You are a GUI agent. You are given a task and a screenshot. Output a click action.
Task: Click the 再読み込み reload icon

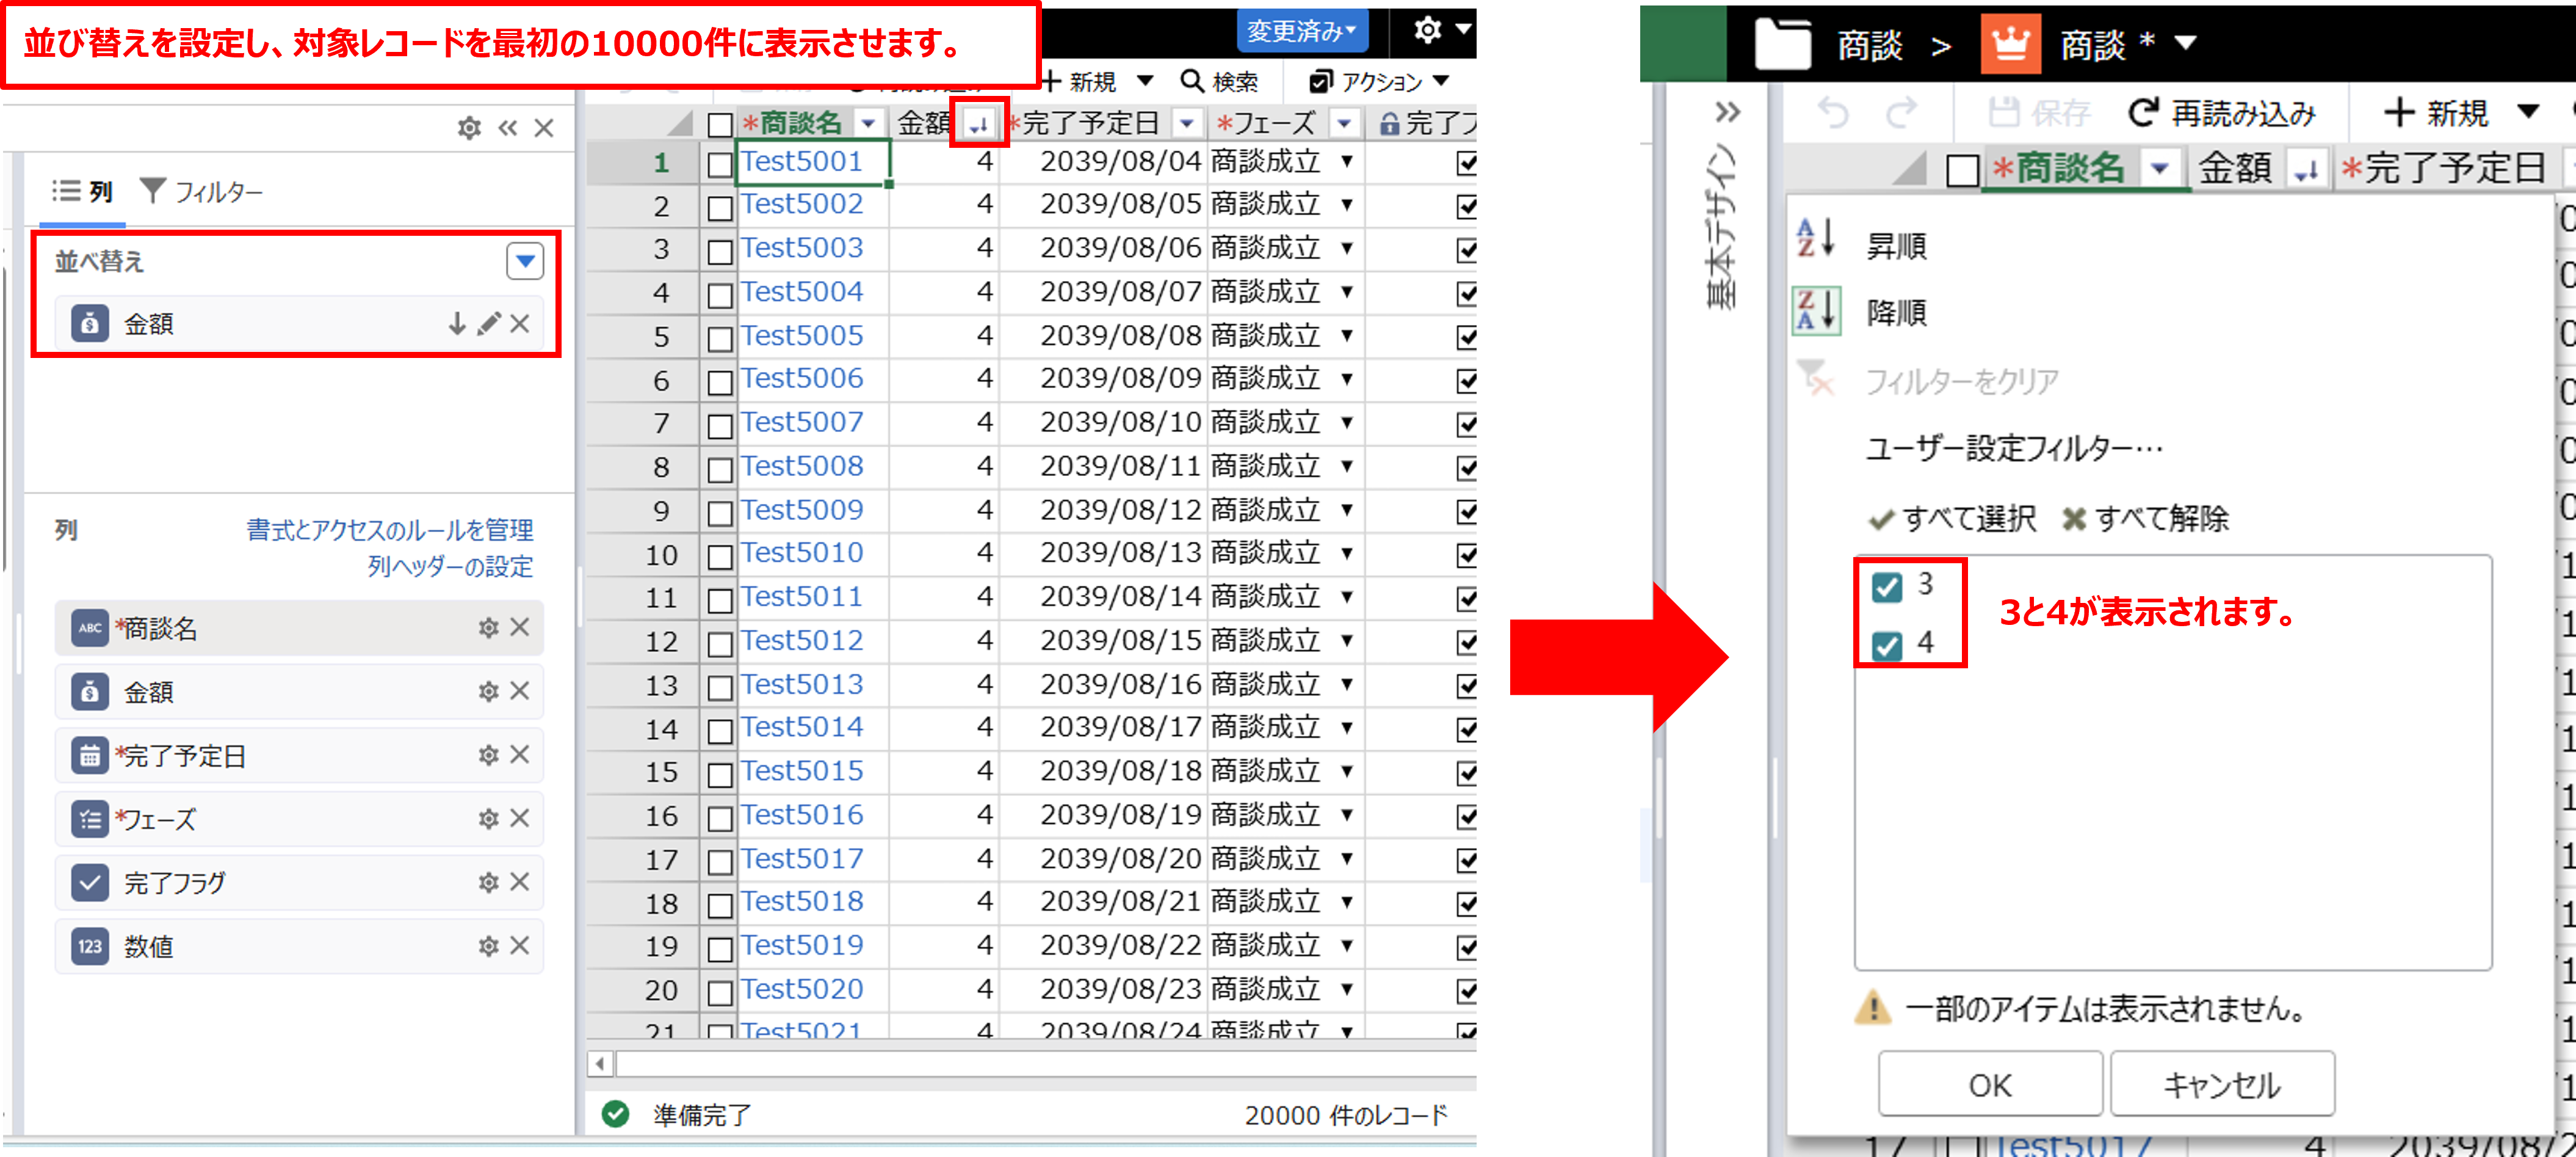(2142, 113)
